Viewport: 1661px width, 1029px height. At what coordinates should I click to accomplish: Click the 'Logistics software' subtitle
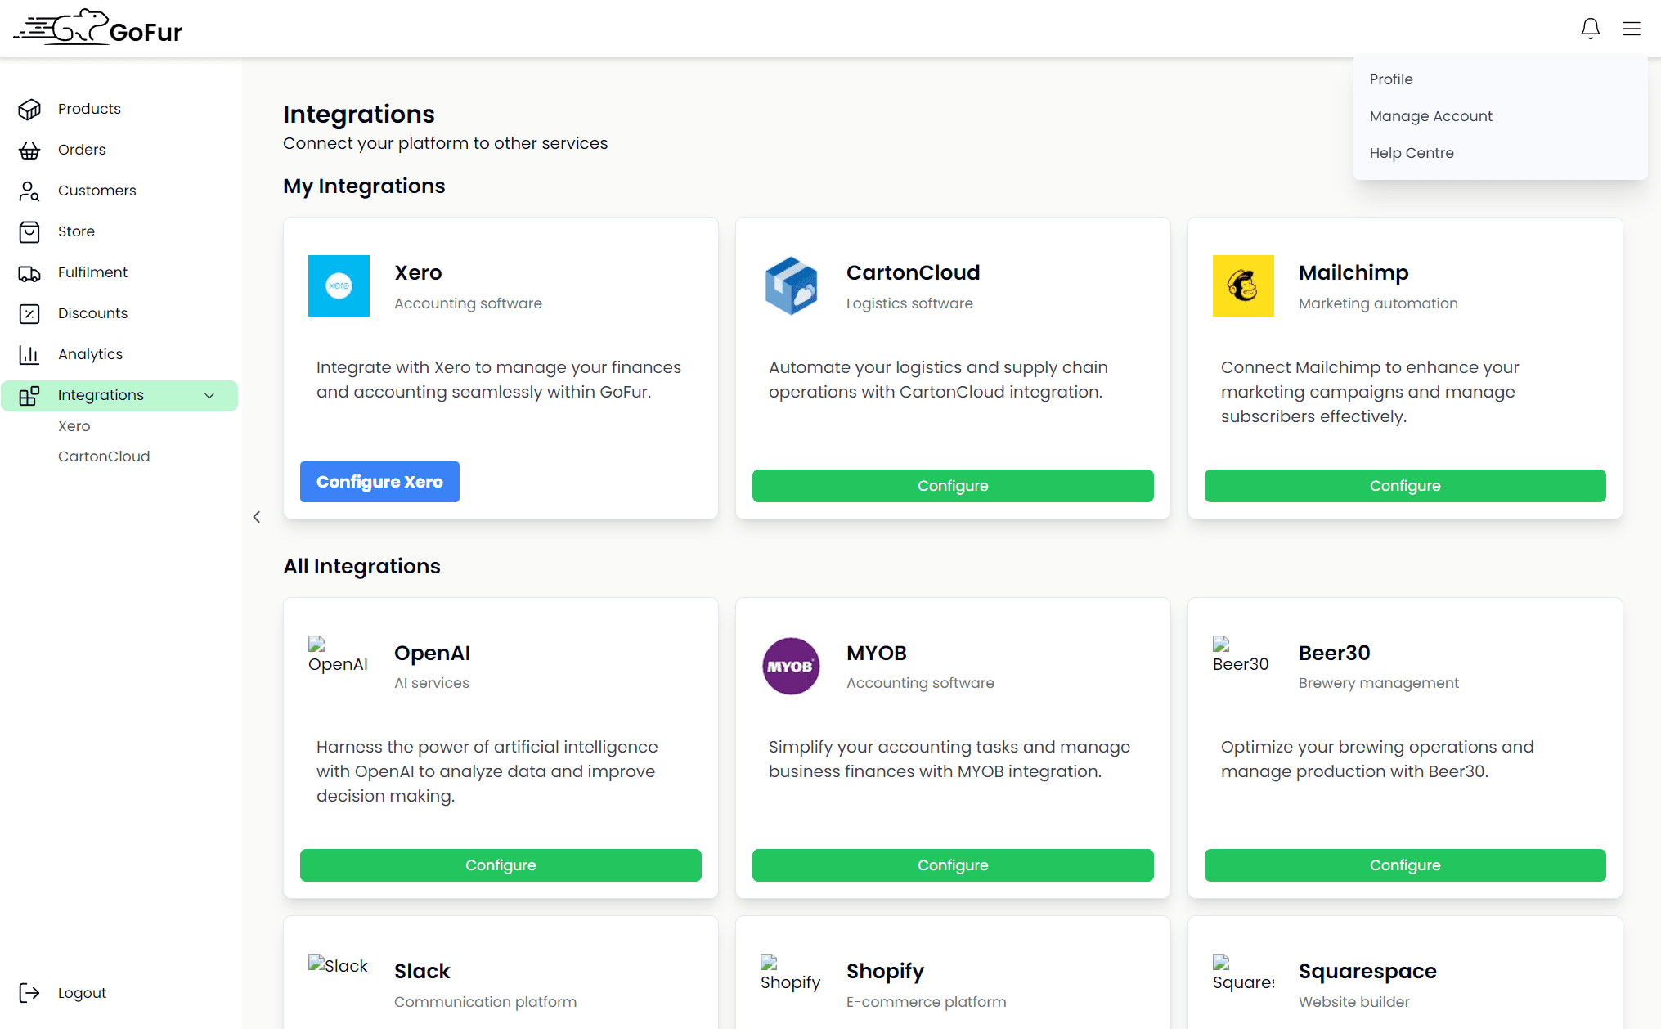coord(909,303)
